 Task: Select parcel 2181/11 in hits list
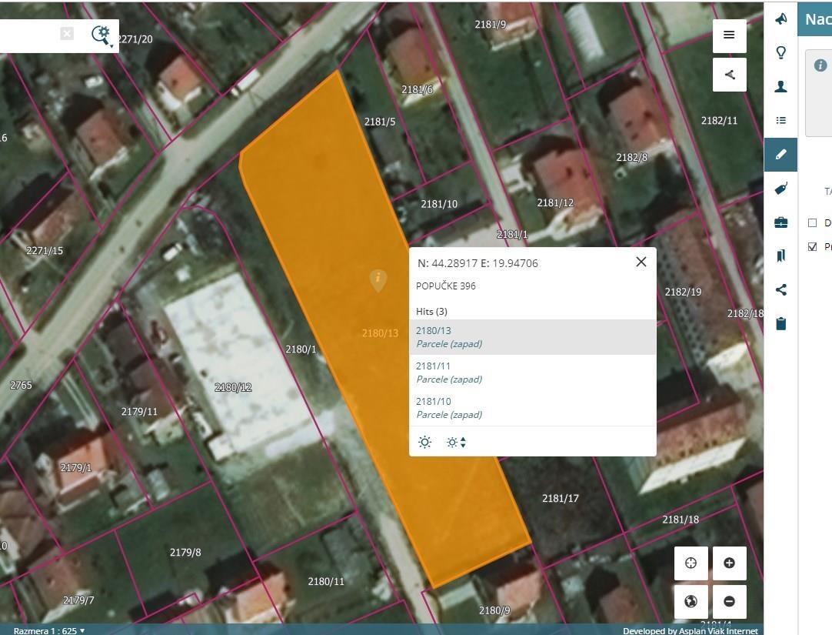pyautogui.click(x=533, y=373)
